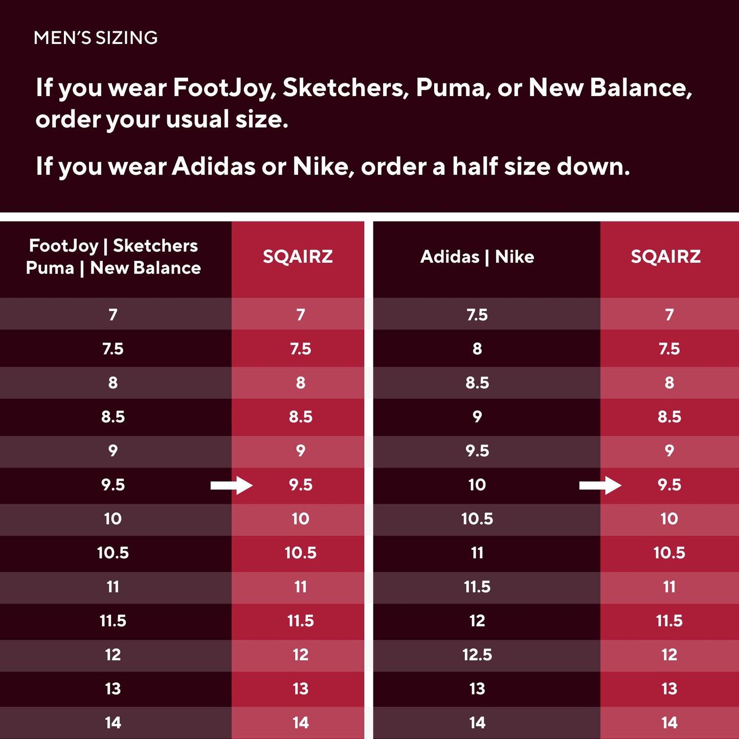Select the Adidas | Nike column header
The width and height of the screenshot is (739, 739).
coord(477,257)
